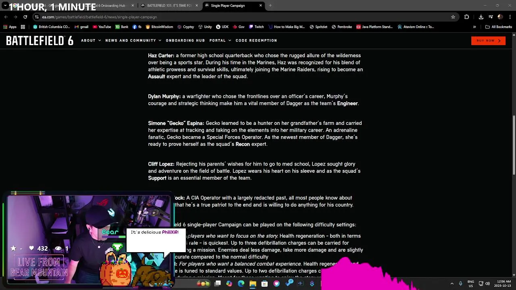
Task: Click the microphone icon in system tray
Action: pos(460,284)
